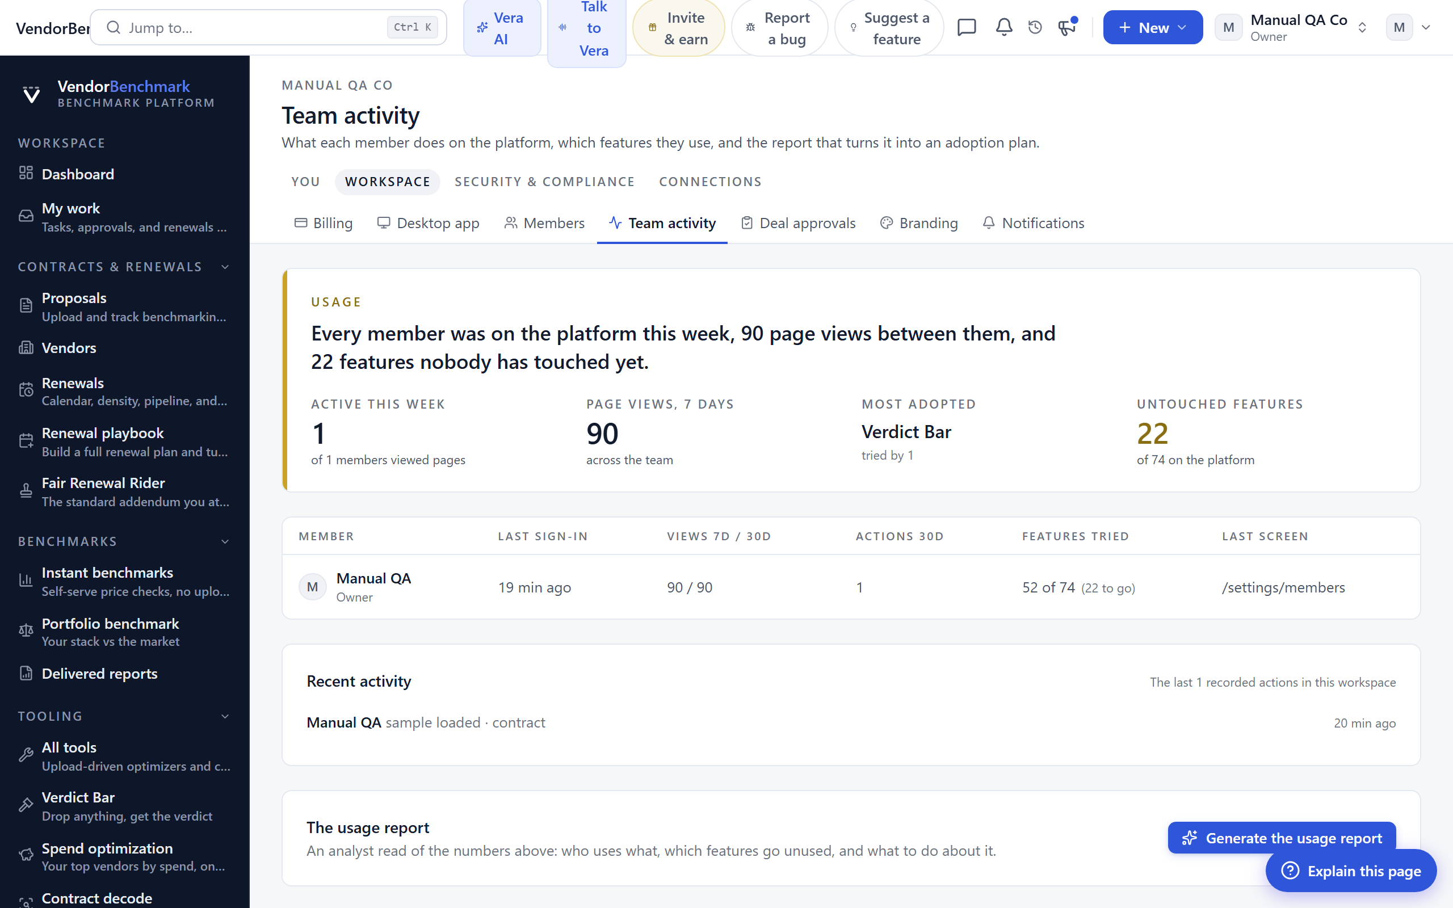The width and height of the screenshot is (1453, 908).
Task: Select the WORKSPACE settings tab
Action: tap(387, 182)
